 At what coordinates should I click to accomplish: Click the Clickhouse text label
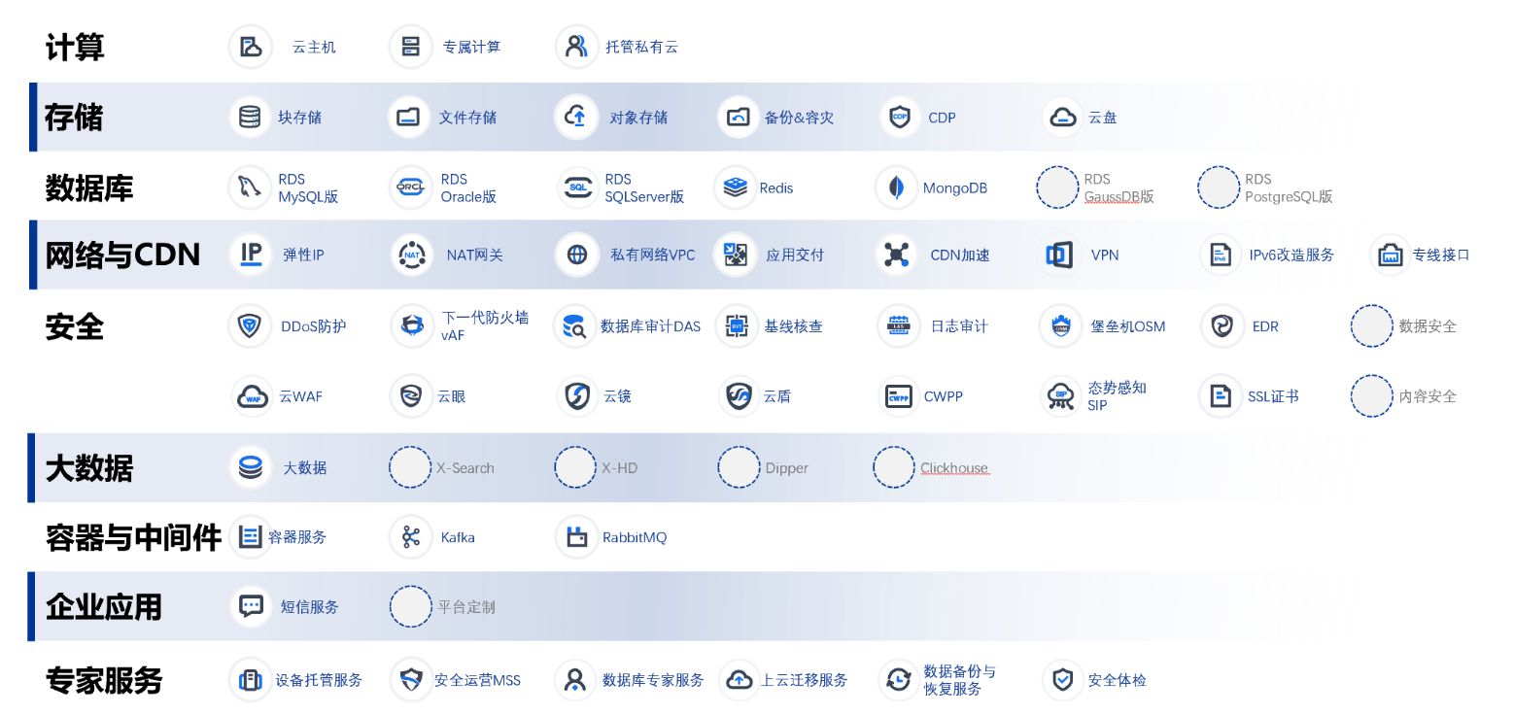(954, 468)
